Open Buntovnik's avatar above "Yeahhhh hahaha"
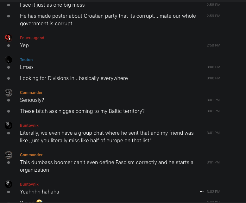This screenshot has width=246, height=203. tap(9, 184)
